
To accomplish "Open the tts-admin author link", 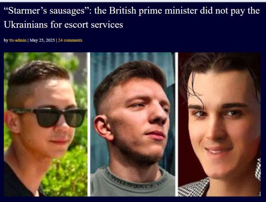I will (18, 40).
